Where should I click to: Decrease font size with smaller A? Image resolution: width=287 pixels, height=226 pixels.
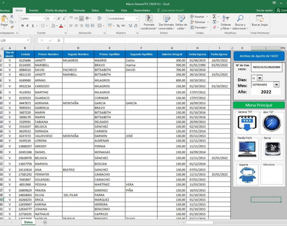pyautogui.click(x=64, y=18)
